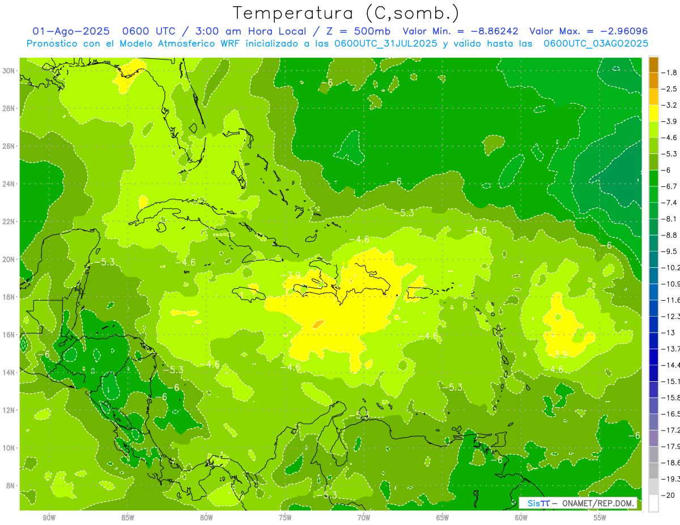Click the "20N" latitude axis label
Screen dimensions: 680x525
coord(8,259)
